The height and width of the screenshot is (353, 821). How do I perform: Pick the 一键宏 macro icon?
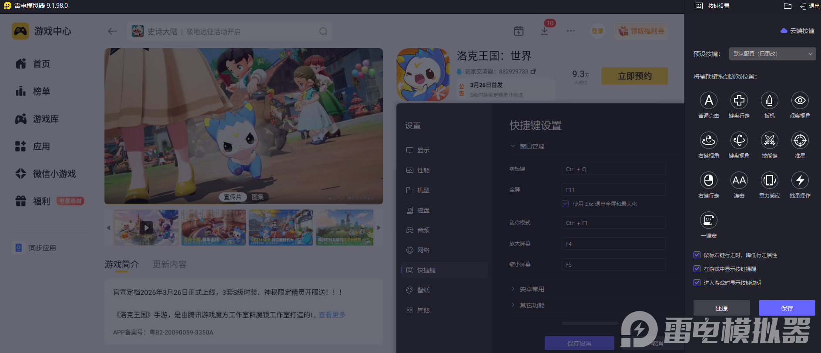[708, 220]
